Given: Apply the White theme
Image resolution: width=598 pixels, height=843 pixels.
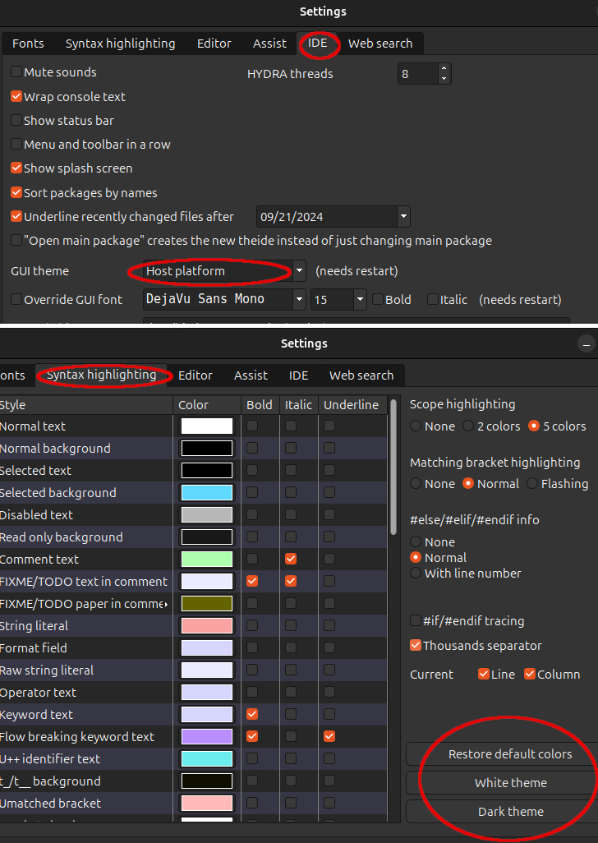Looking at the screenshot, I should click(x=510, y=783).
